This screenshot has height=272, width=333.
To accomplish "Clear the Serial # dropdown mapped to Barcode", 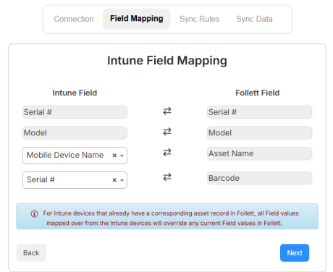I will (114, 180).
